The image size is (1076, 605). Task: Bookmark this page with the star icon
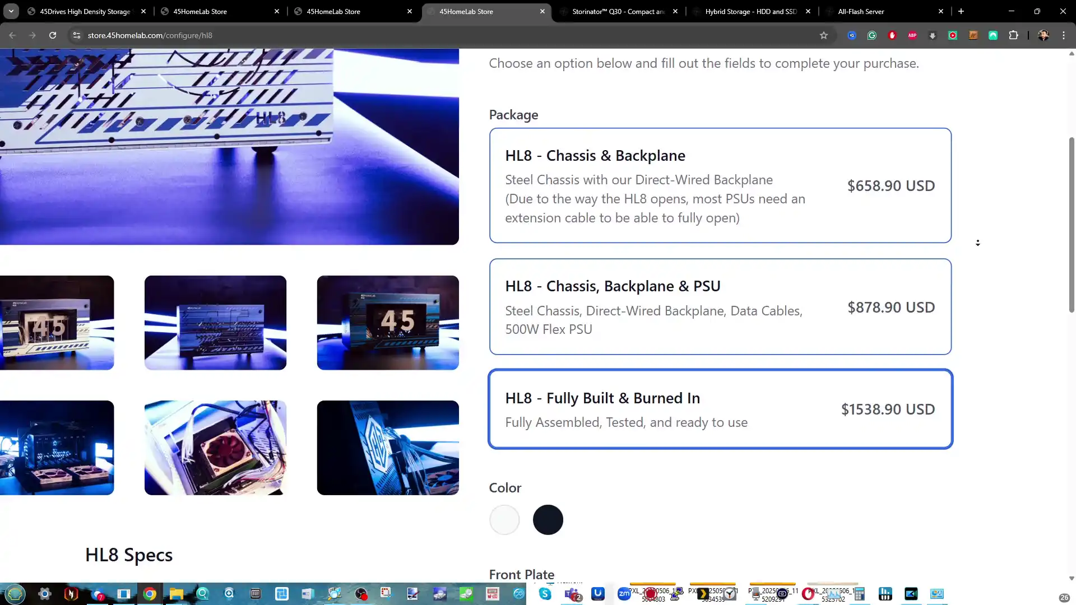pos(823,35)
